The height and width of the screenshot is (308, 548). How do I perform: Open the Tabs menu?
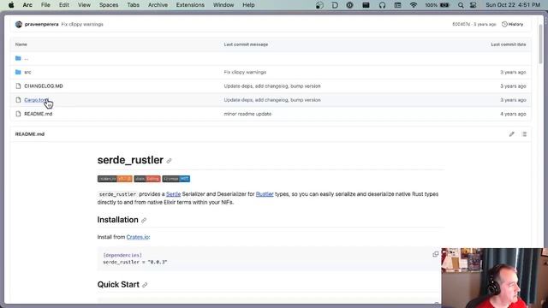(134, 5)
